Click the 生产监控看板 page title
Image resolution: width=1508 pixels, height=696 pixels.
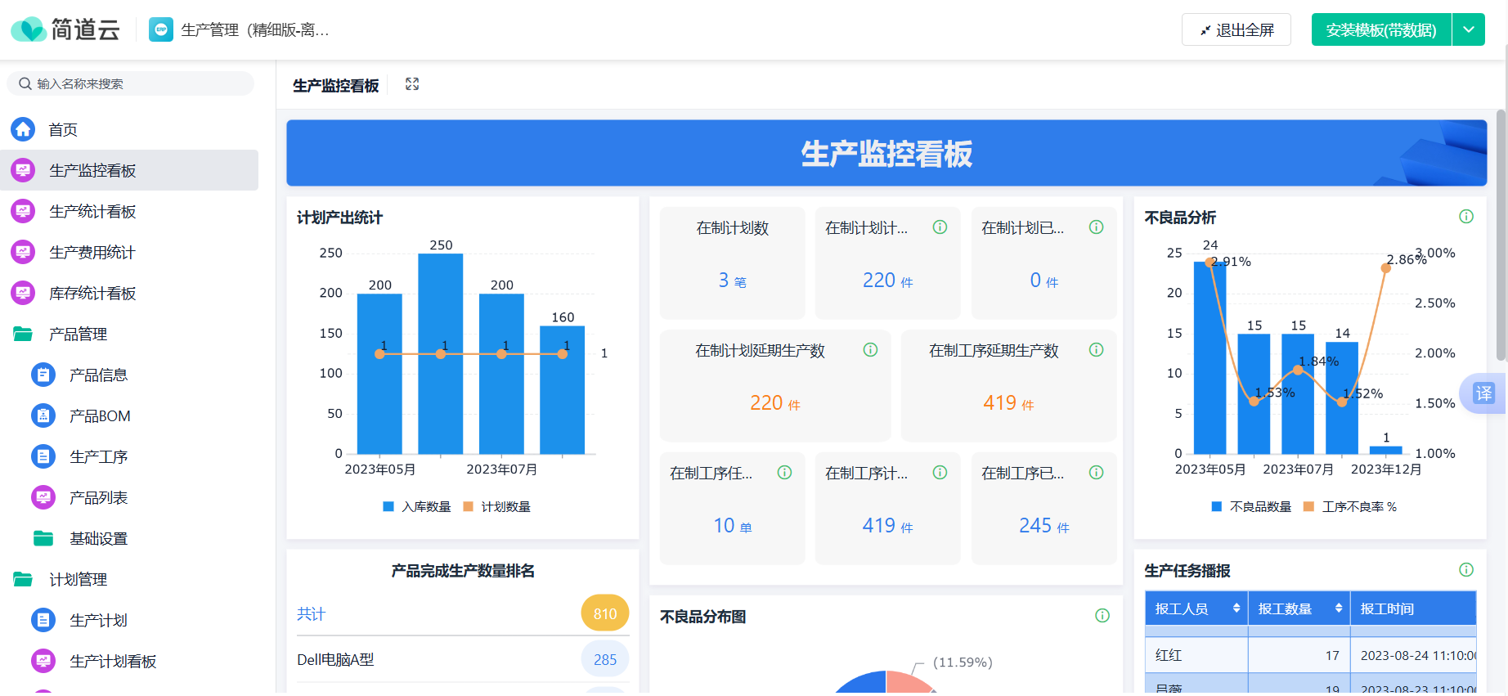(336, 85)
